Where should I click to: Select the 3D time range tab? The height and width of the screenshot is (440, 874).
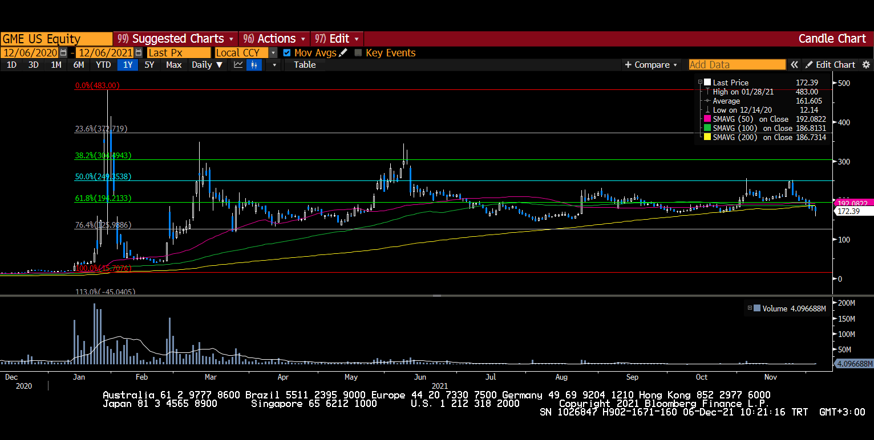coord(34,65)
